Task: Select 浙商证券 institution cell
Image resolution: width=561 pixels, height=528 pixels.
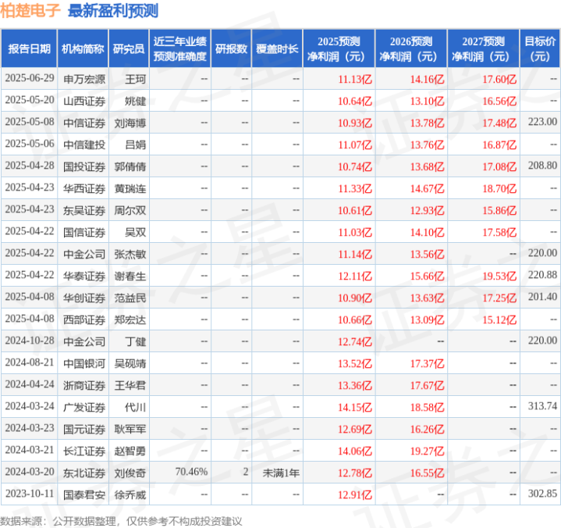Action: (x=84, y=385)
